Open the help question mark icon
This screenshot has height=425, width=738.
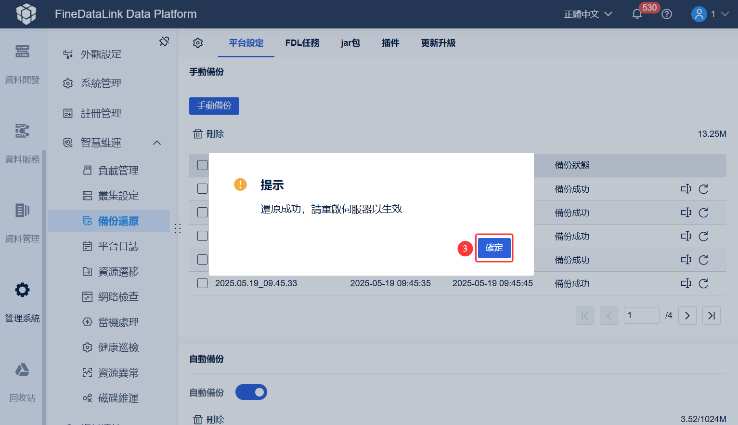pyautogui.click(x=667, y=14)
